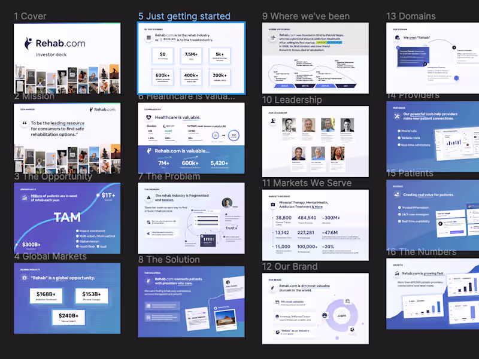Click the Rehab.com logo on Cover slide

click(54, 43)
